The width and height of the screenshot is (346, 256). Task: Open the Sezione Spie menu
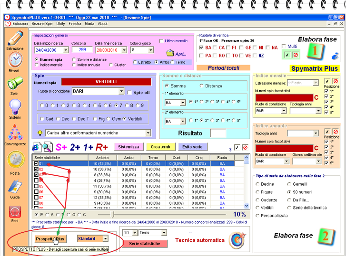[42, 23]
